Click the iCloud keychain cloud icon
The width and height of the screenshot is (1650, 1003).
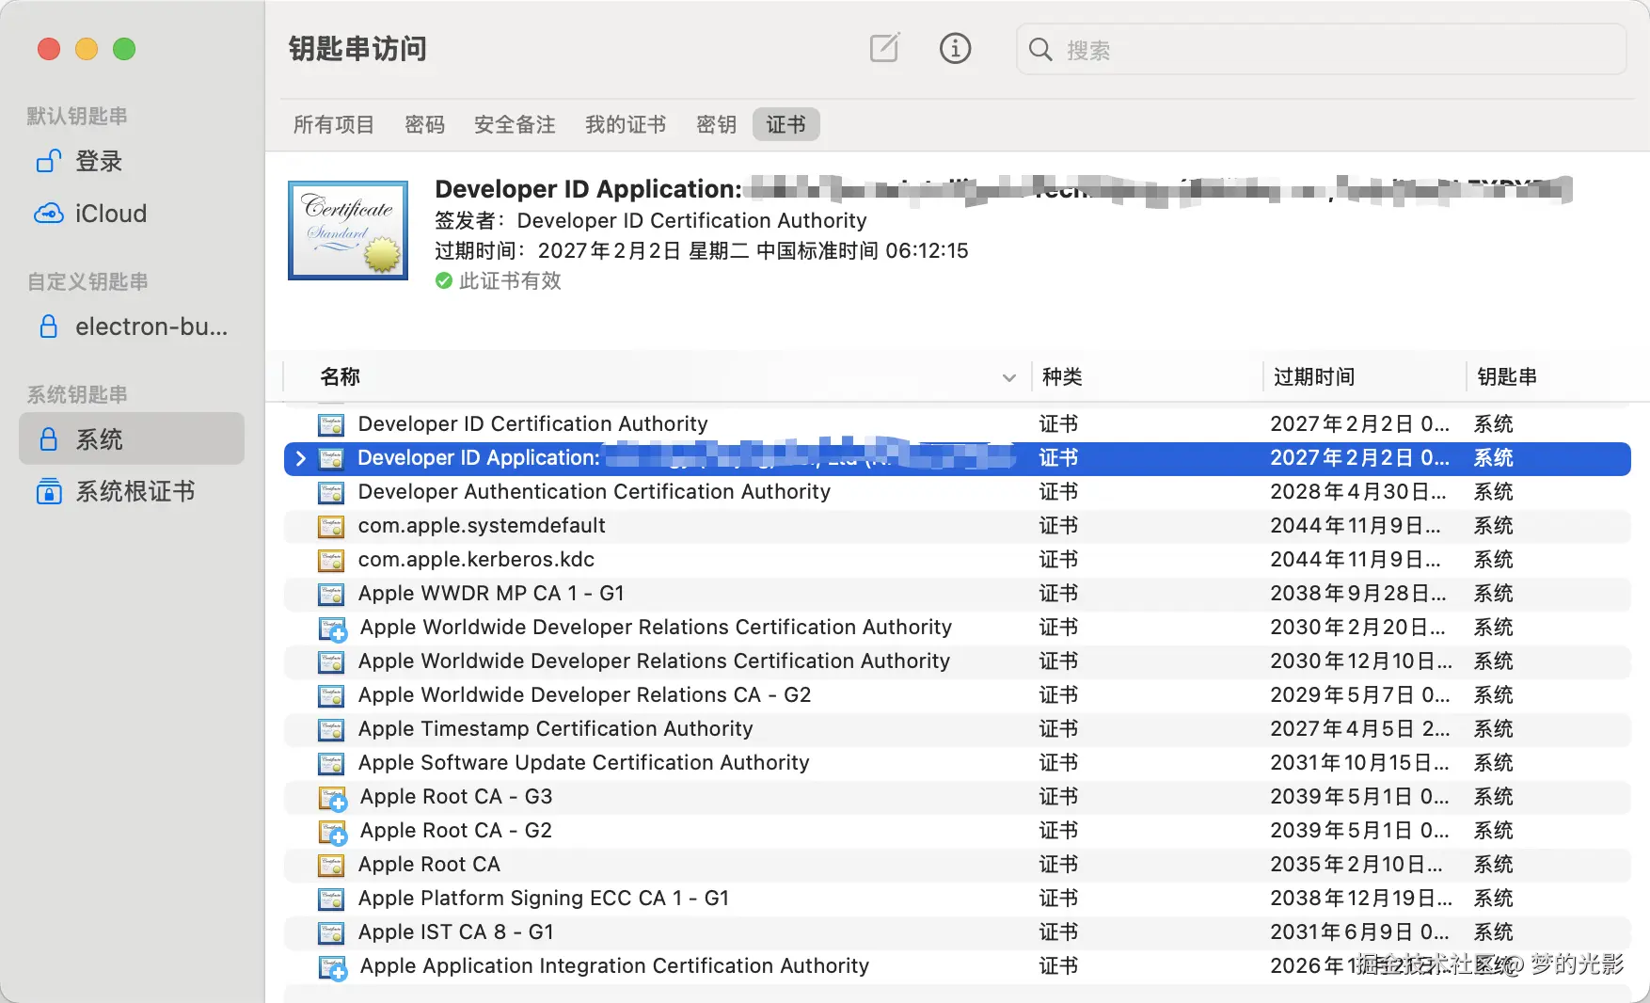[x=49, y=214]
